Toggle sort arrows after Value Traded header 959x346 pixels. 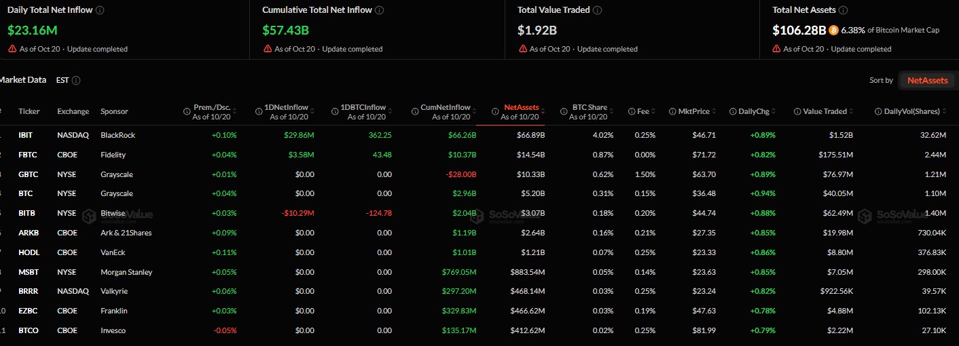(851, 111)
